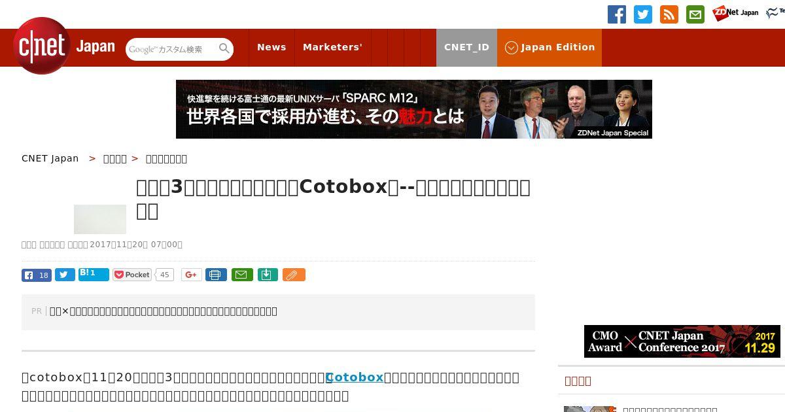785x412 pixels.
Task: Click the download/save article icon
Action: click(x=267, y=275)
